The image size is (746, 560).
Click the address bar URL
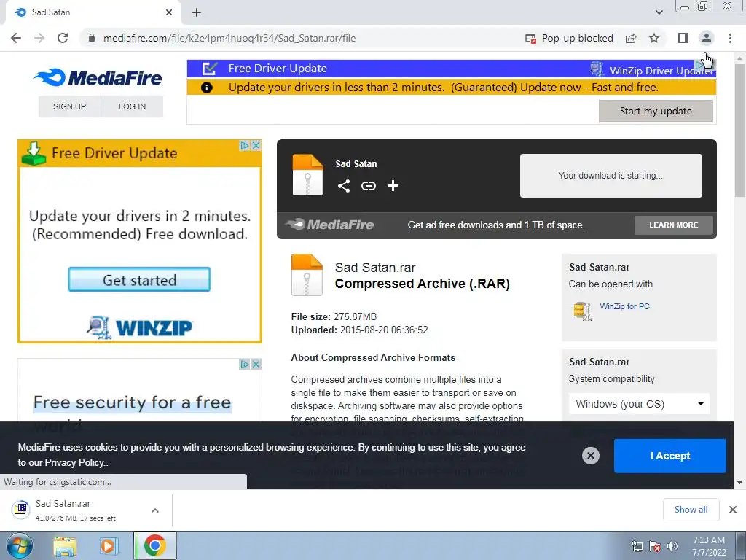(x=229, y=38)
